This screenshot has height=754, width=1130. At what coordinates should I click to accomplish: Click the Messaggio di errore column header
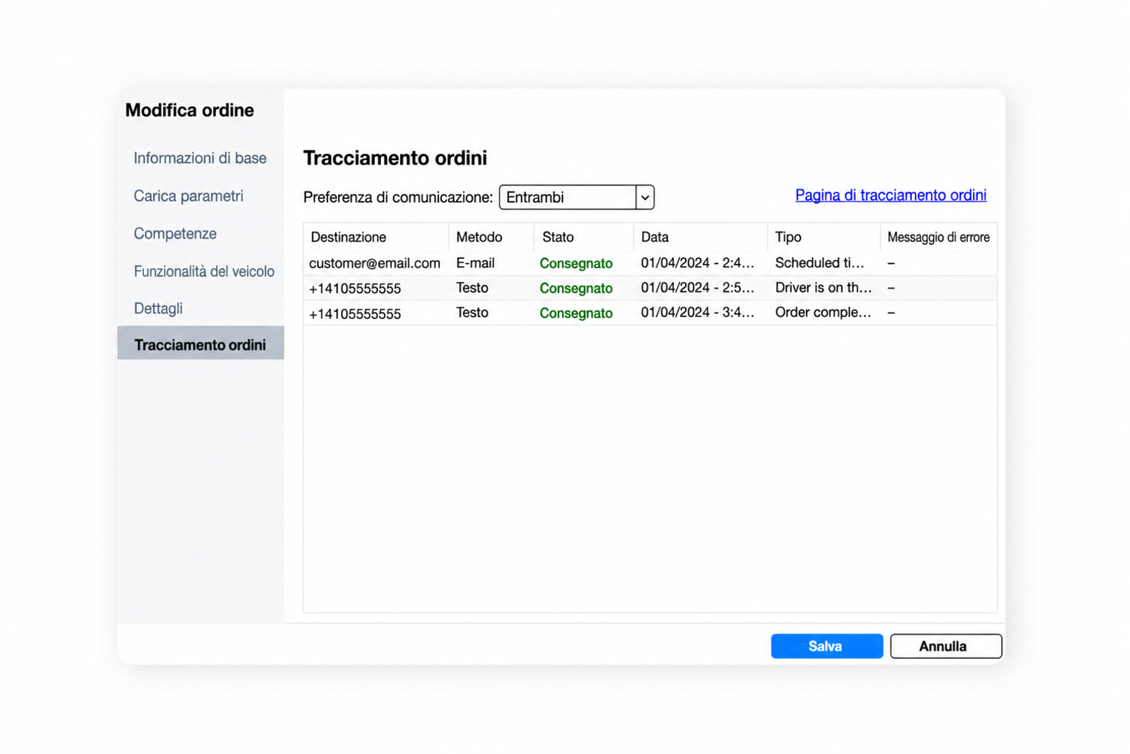[938, 237]
